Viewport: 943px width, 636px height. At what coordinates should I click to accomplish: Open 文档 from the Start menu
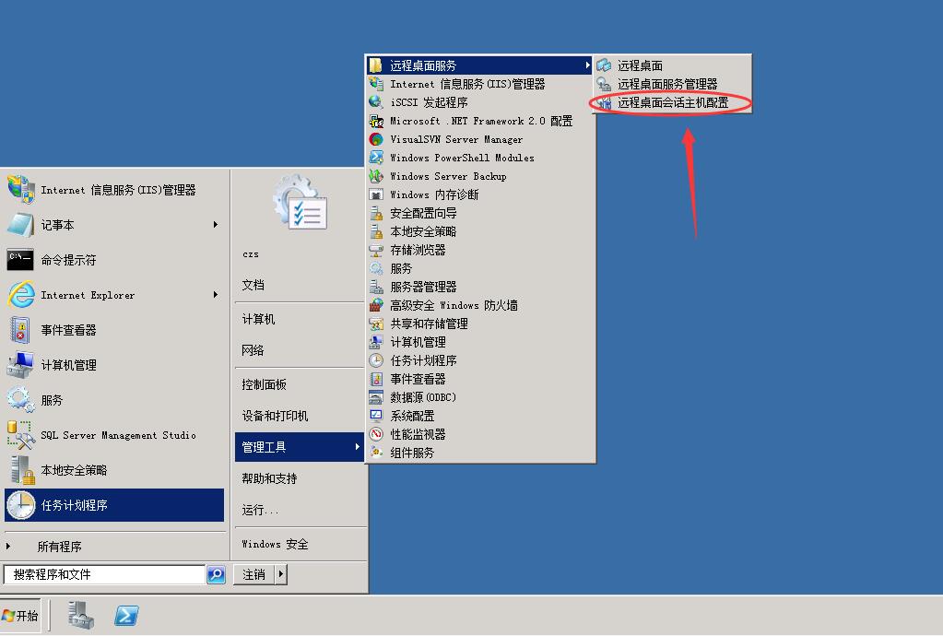pos(253,285)
